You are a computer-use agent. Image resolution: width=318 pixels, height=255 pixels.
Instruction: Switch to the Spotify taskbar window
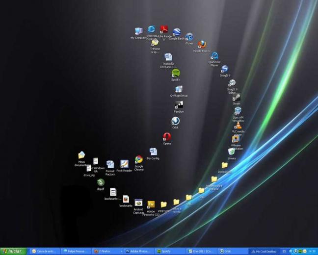(170, 252)
